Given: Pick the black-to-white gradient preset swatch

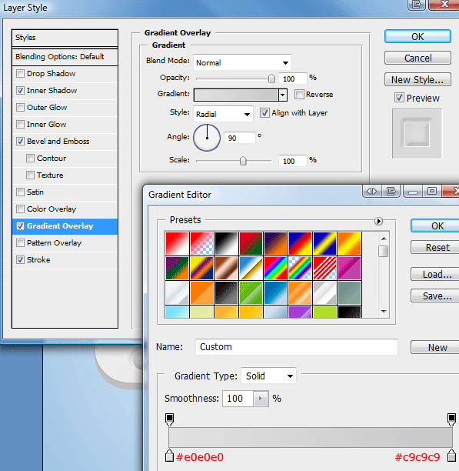Looking at the screenshot, I should 226,244.
